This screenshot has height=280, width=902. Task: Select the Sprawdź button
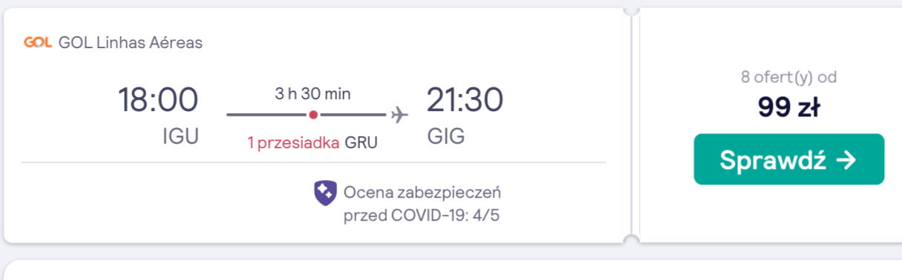click(x=789, y=159)
